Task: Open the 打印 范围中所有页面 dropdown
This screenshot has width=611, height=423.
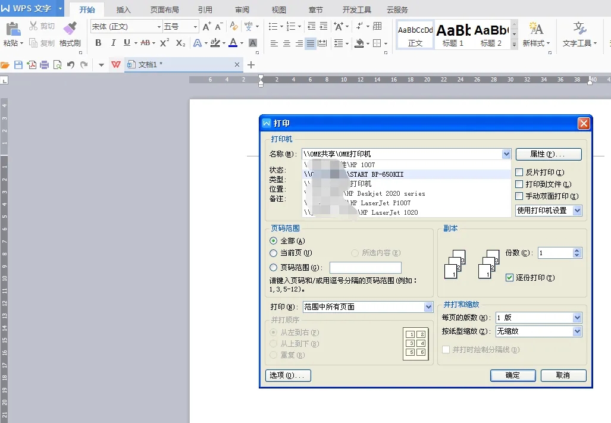Action: click(x=428, y=307)
